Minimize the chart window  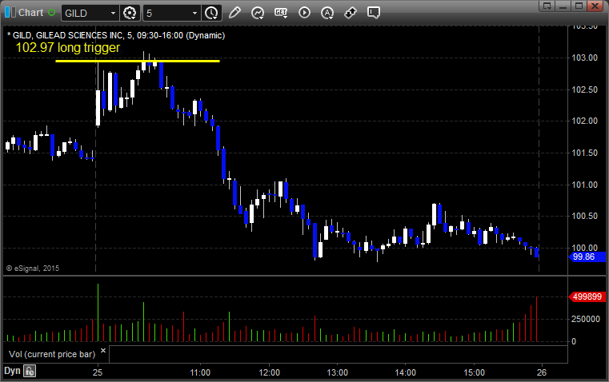click(x=563, y=6)
